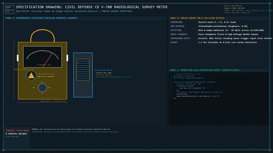Click the Panel C Production Luau script header

tap(205, 70)
